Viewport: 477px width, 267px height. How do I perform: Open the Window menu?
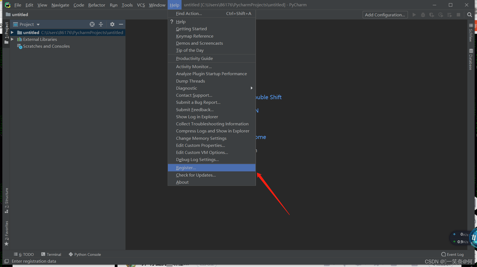157,5
